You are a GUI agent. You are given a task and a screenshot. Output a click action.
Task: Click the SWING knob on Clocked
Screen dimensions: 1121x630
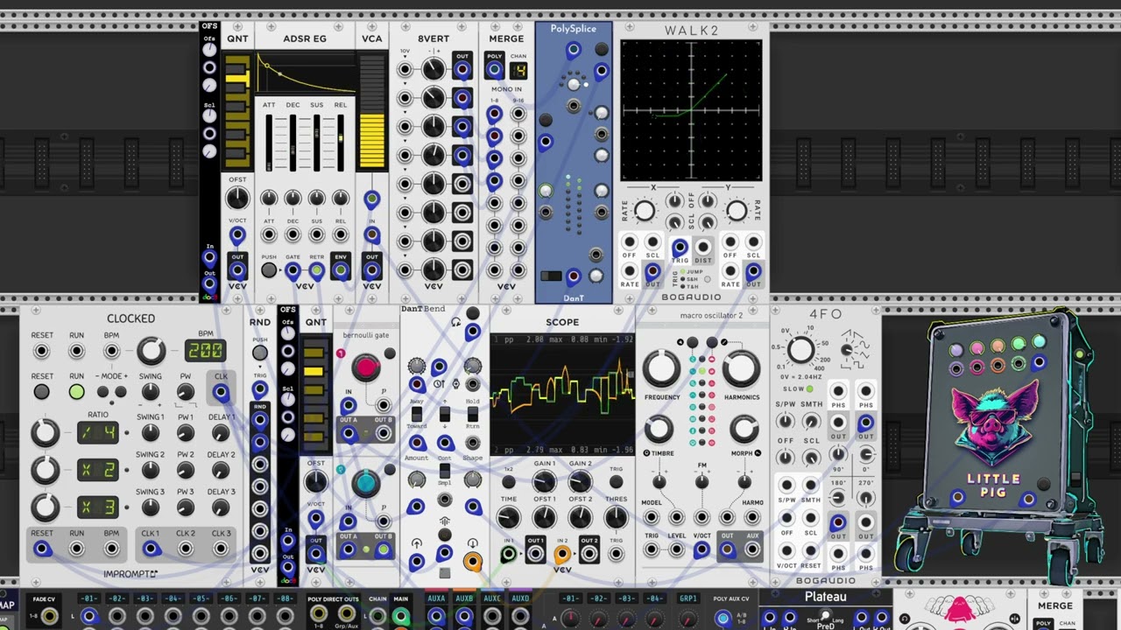pos(151,393)
